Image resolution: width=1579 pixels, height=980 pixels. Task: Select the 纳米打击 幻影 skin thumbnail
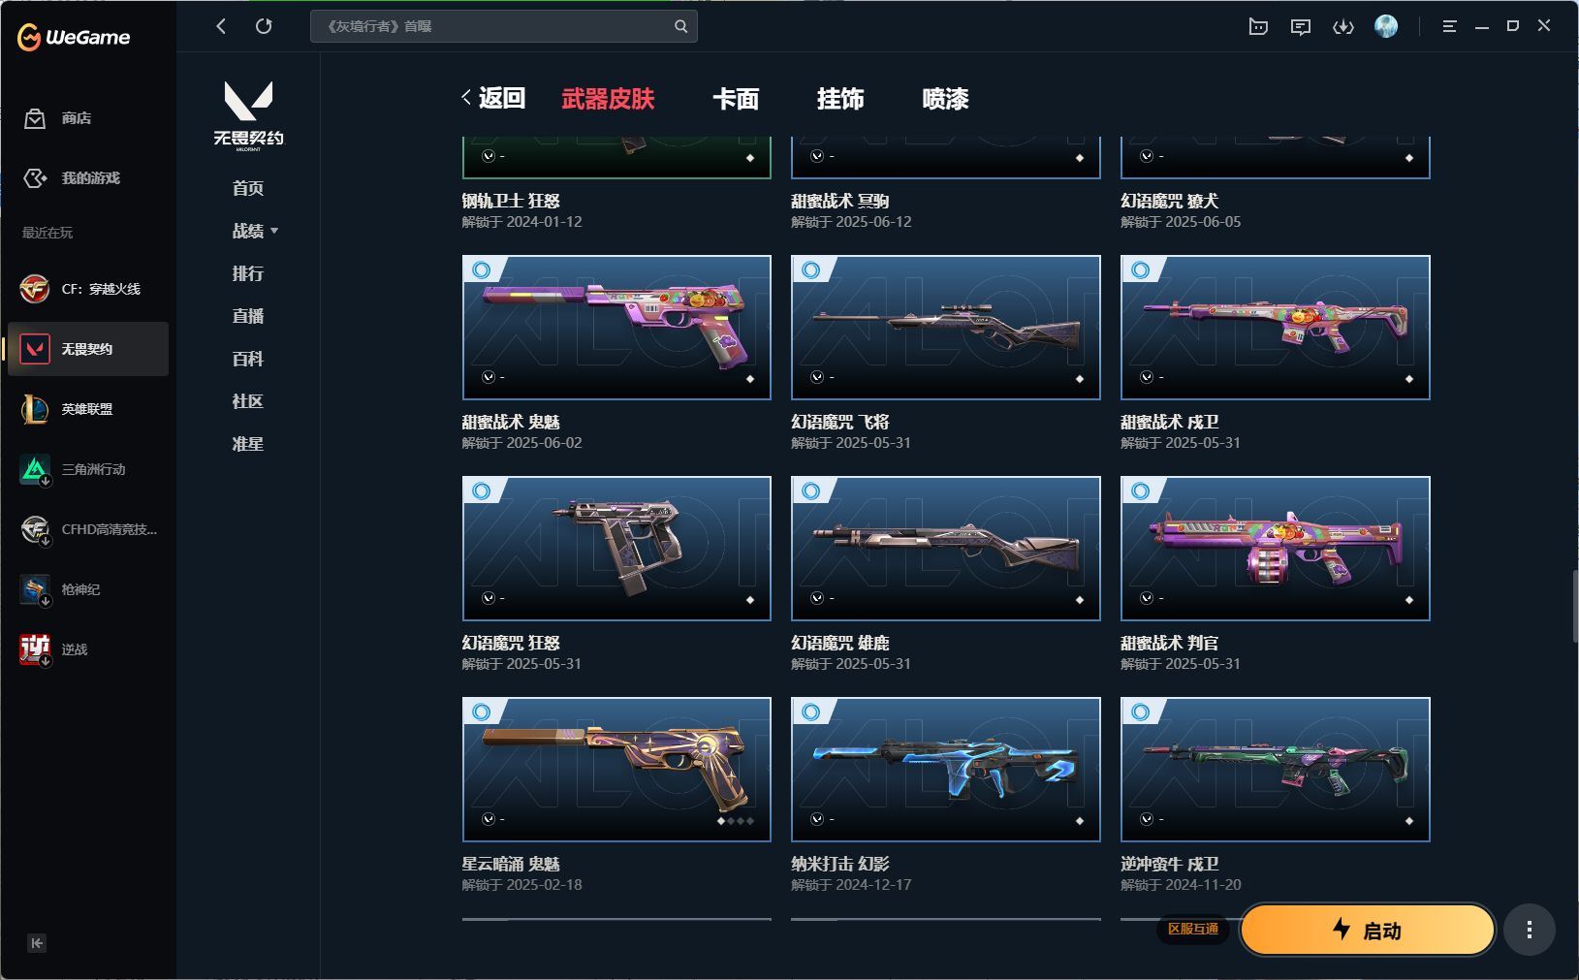(x=946, y=770)
